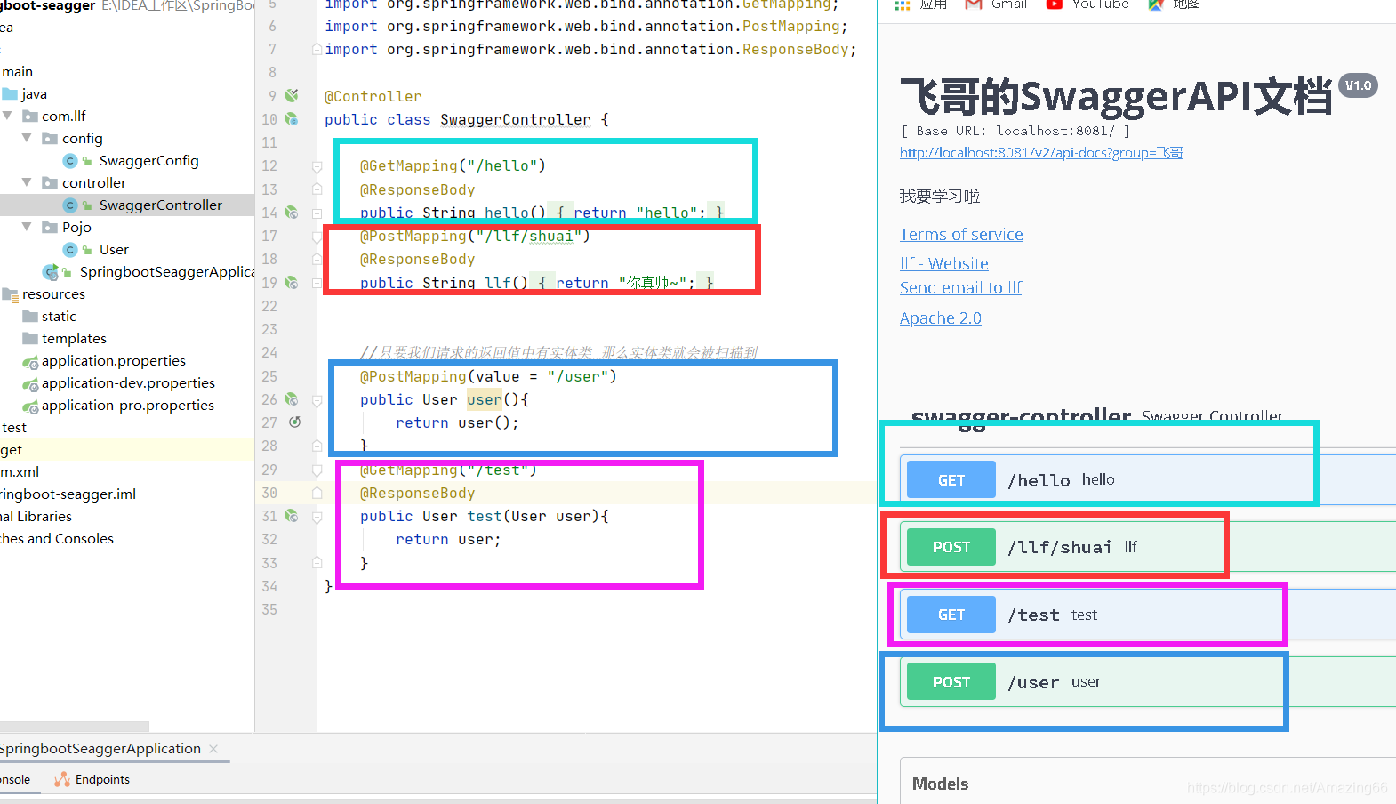Select the springboot-seagger.iml file
This screenshot has height=804, width=1396.
pos(68,494)
